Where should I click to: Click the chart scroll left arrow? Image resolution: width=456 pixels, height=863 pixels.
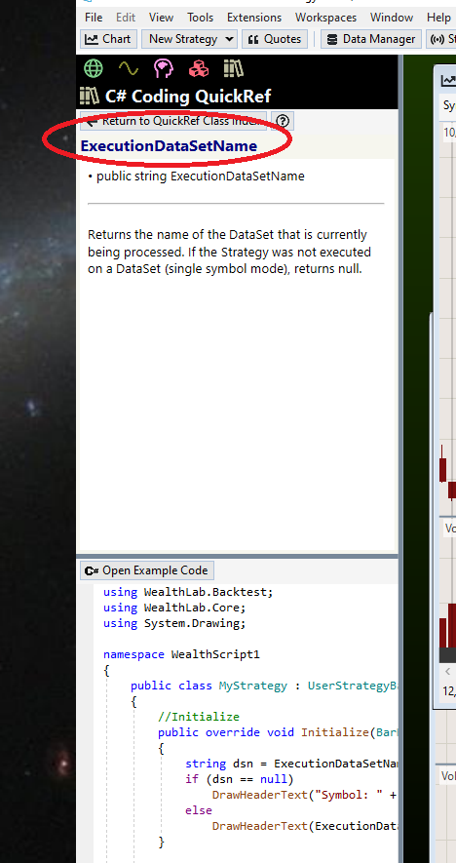[448, 671]
